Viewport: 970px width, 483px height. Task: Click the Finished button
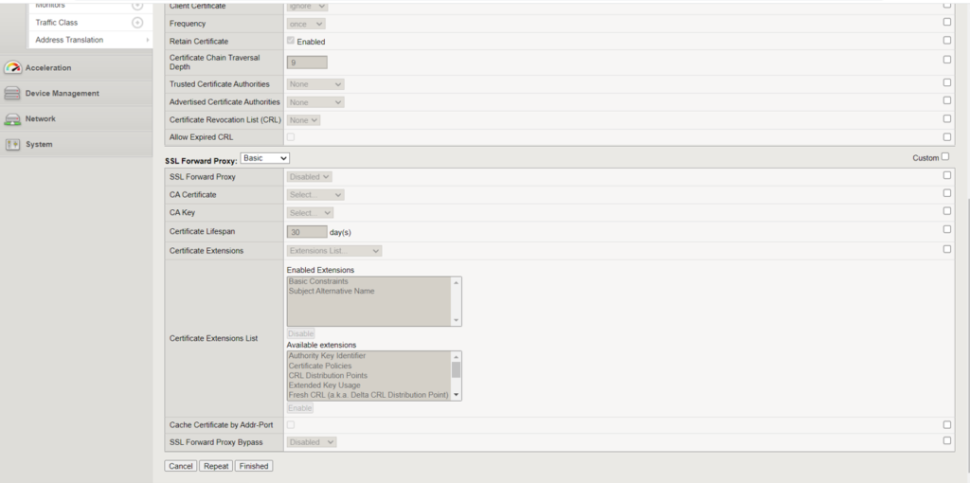[254, 466]
